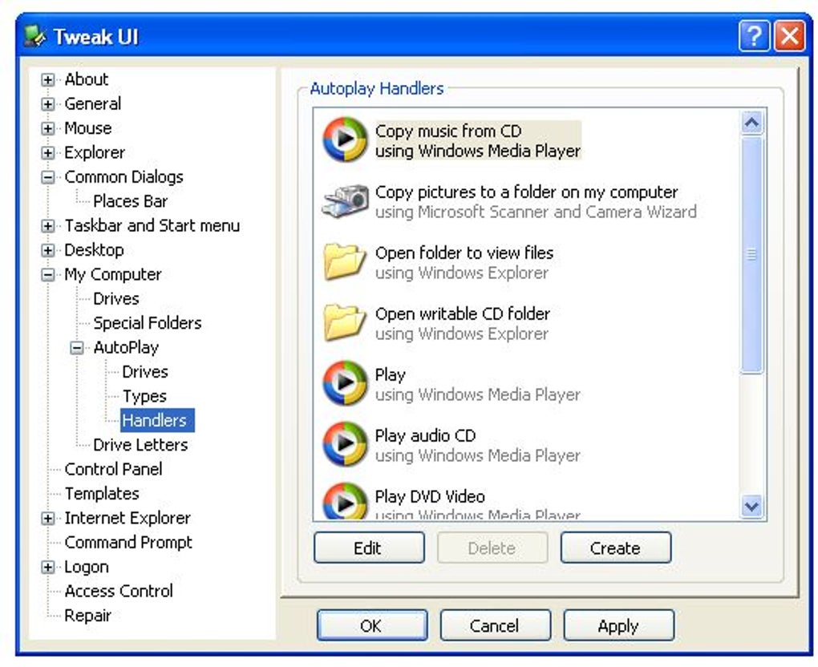Collapse the AutoPlay node
Image resolution: width=818 pixels, height=667 pixels.
point(77,348)
